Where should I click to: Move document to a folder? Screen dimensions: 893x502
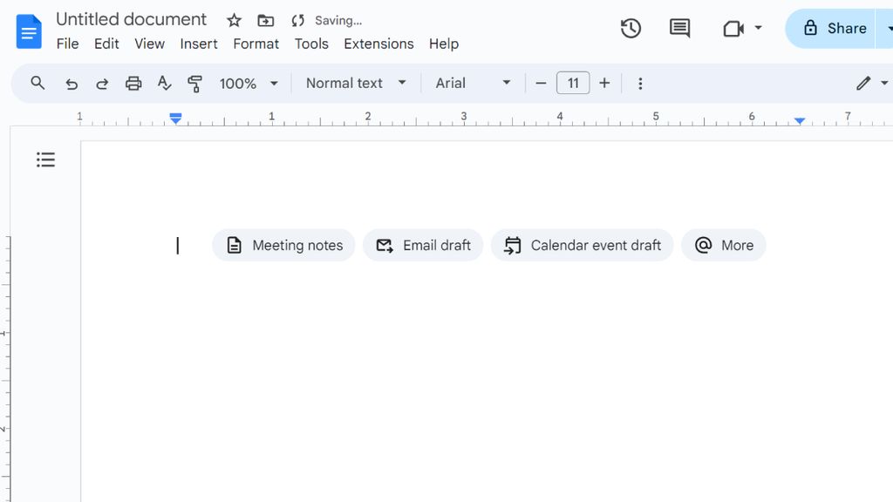tap(265, 19)
